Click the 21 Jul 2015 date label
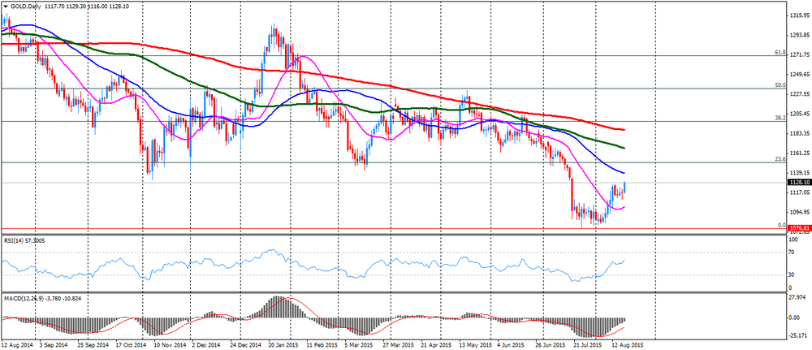Image resolution: width=812 pixels, height=350 pixels. (x=589, y=344)
